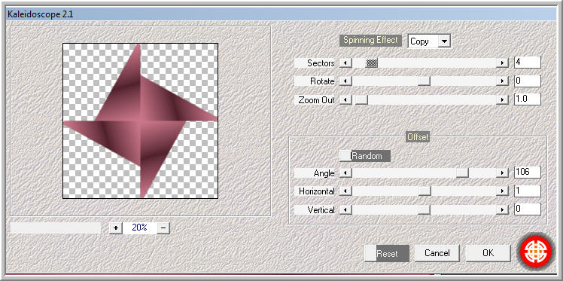Zoom in preview with plus button
The image size is (563, 281).
click(116, 228)
